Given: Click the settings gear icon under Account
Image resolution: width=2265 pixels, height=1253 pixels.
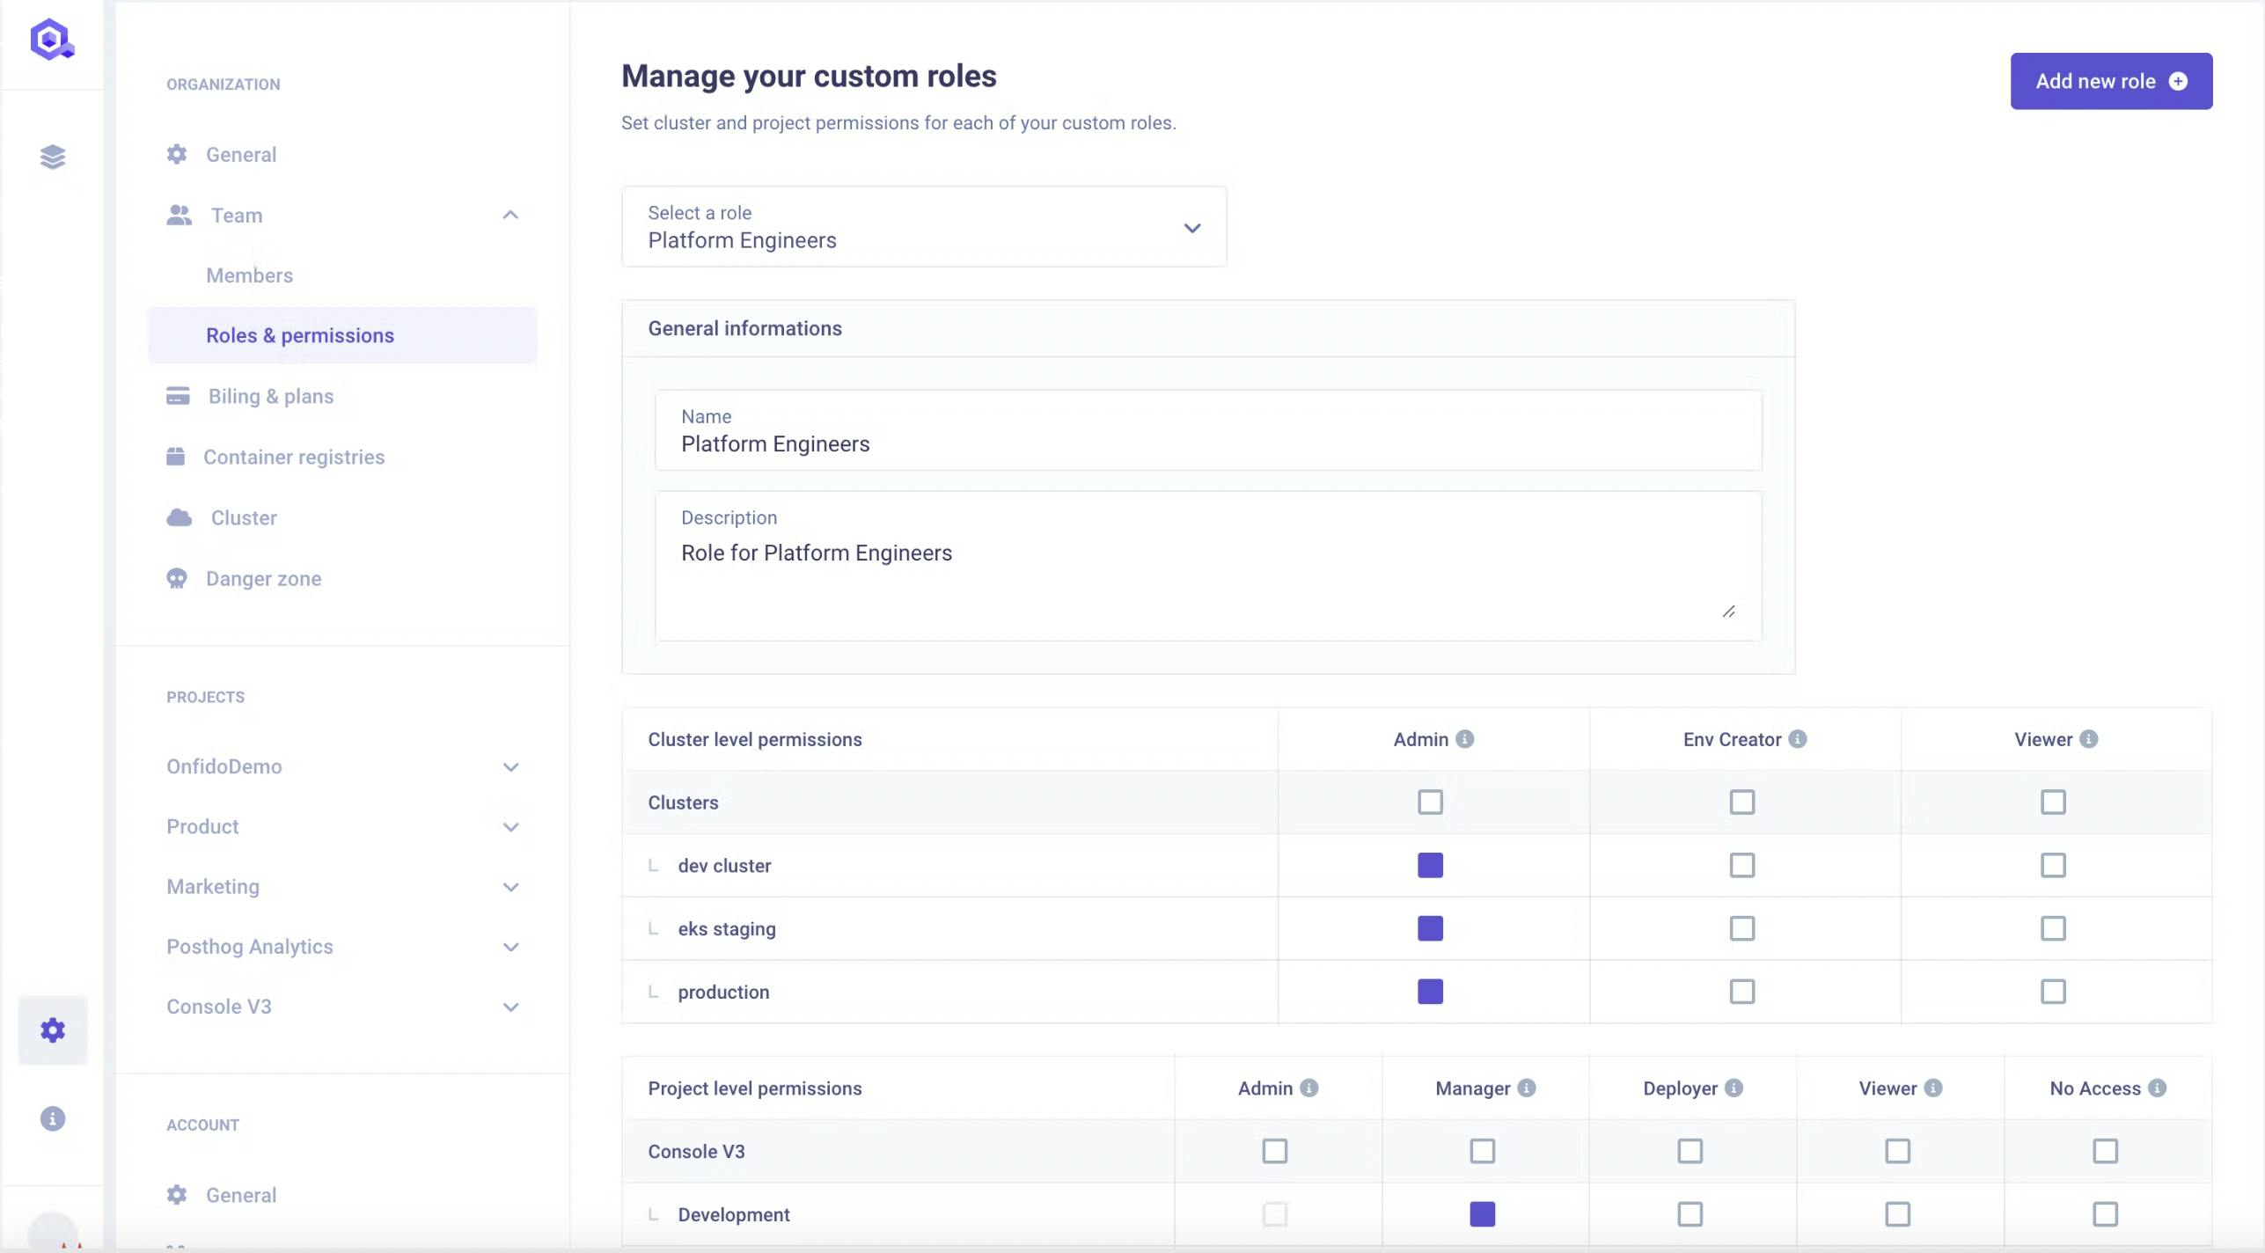Looking at the screenshot, I should coord(178,1194).
